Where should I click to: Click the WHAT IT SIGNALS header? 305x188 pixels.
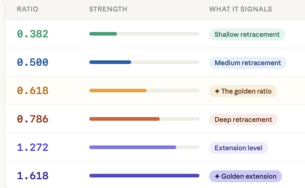click(241, 9)
